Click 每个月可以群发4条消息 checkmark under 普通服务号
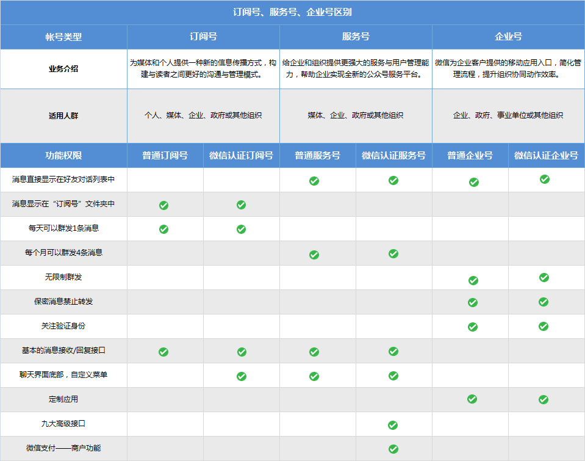This screenshot has width=585, height=461. tap(314, 255)
